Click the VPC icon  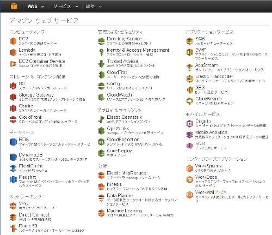(13, 206)
